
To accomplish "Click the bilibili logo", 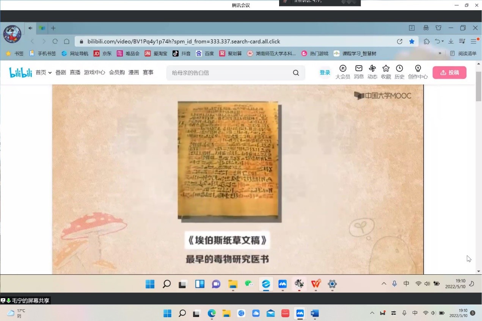I will pyautogui.click(x=20, y=72).
